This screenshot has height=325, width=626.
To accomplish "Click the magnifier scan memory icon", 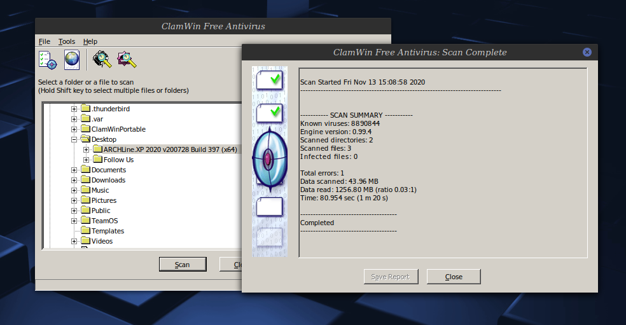I will [x=102, y=60].
